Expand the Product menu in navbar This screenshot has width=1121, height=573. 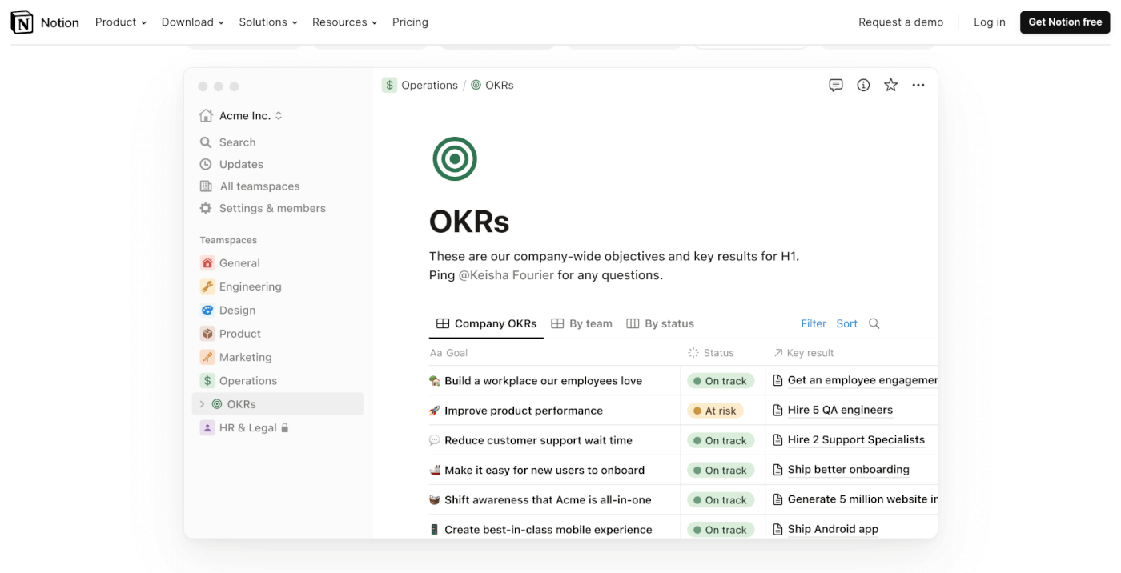pos(121,22)
